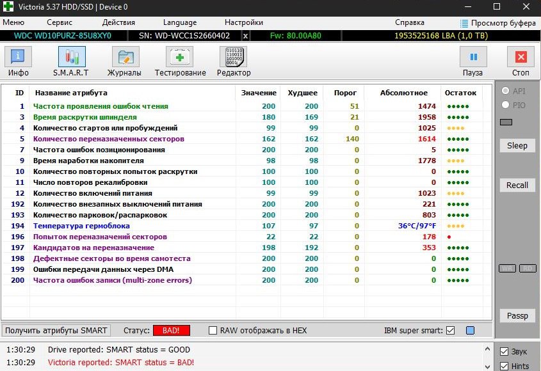
Task: Click the Recall button
Action: pos(517,185)
